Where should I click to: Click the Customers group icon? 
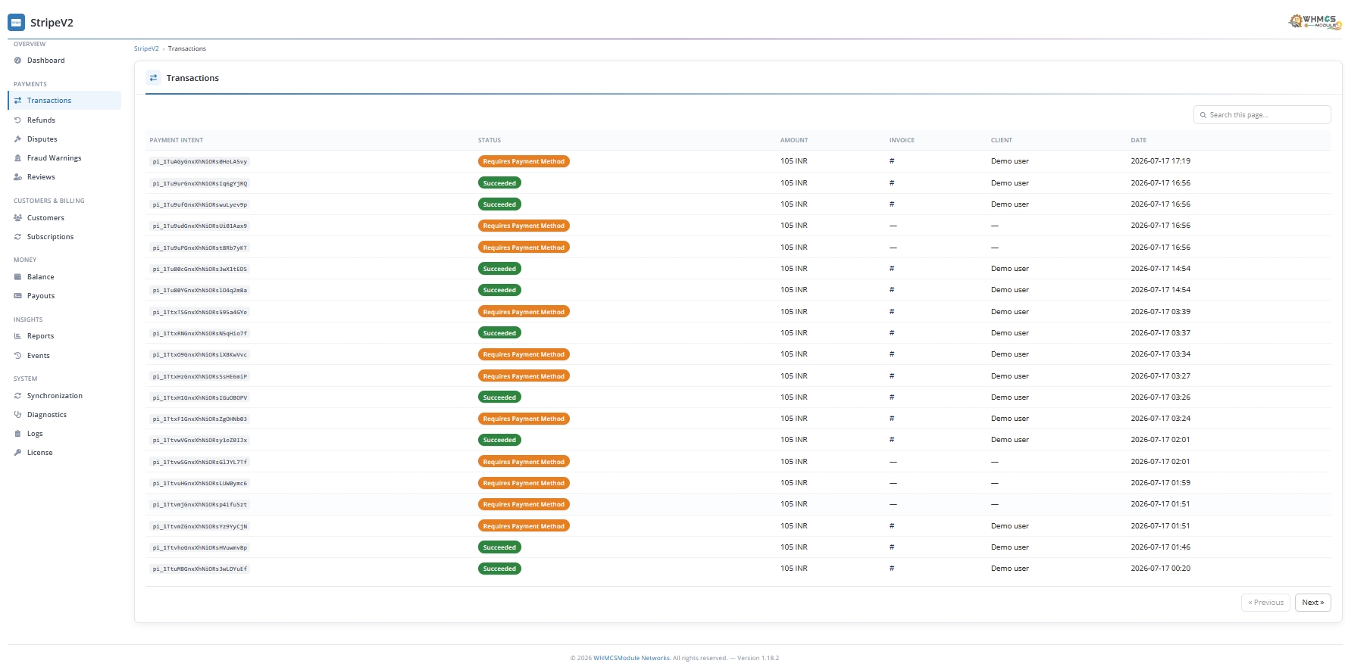click(x=17, y=218)
